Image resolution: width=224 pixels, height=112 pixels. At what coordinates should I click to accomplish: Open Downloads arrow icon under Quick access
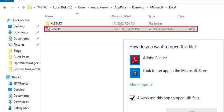(10, 33)
